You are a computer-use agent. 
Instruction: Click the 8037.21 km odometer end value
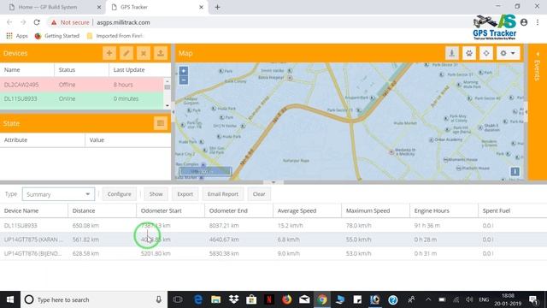click(224, 226)
